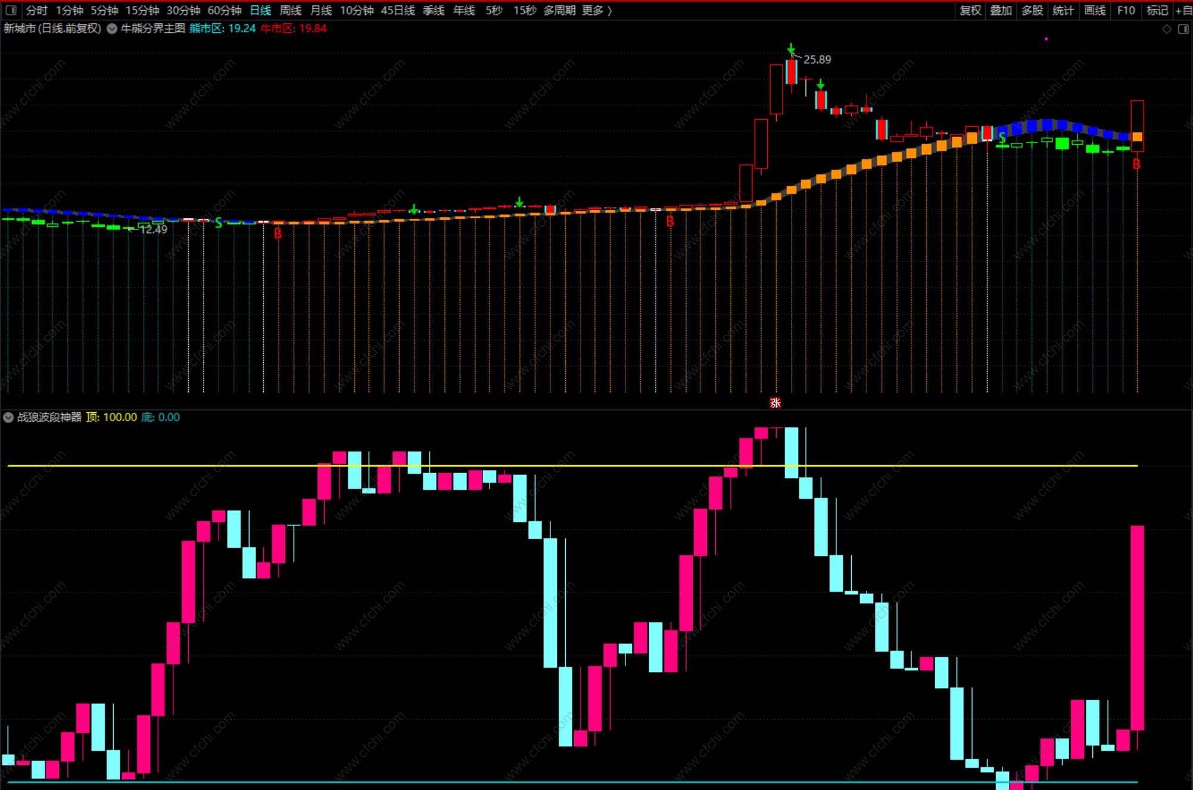The height and width of the screenshot is (790, 1193).
Task: Select the 60分钟 period tab
Action: (224, 10)
